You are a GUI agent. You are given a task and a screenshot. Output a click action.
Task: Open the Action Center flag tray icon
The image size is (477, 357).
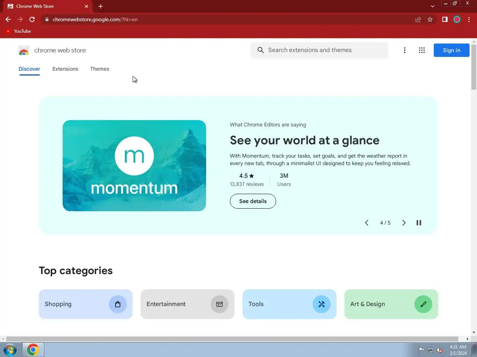pyautogui.click(x=421, y=350)
